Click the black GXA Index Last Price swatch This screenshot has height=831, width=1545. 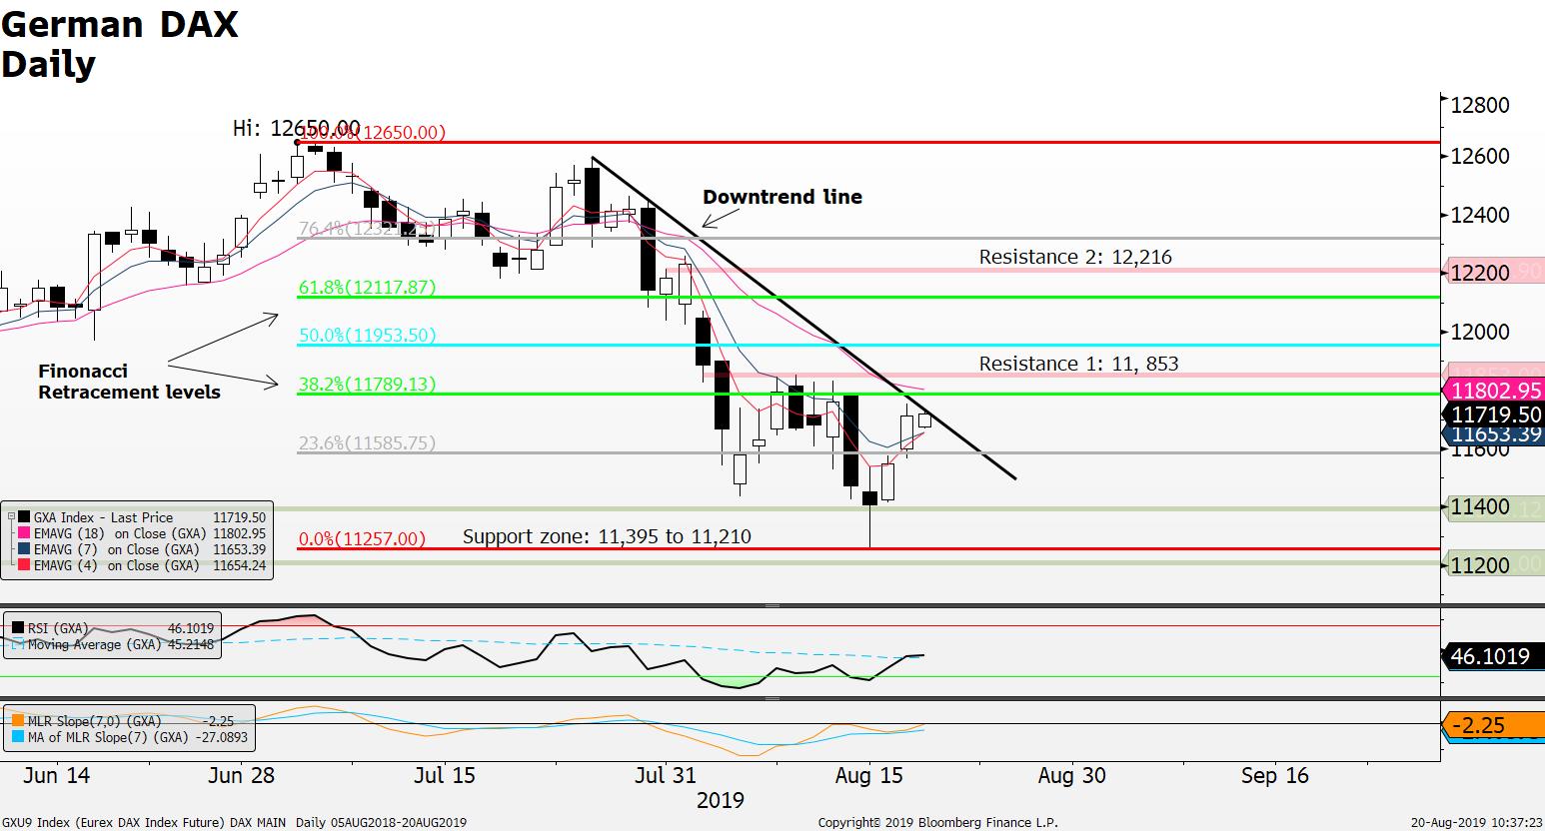click(24, 517)
